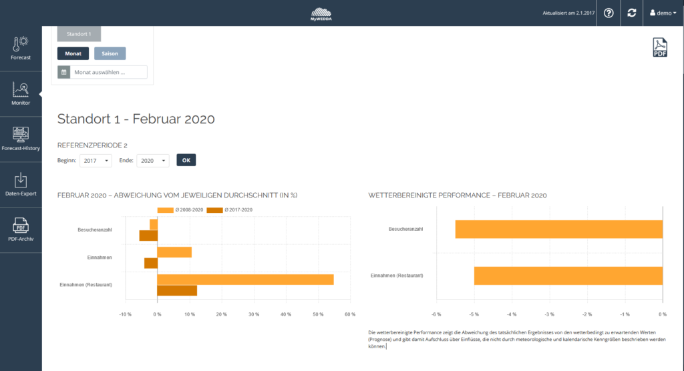Open the Ende year dropdown
Image resolution: width=684 pixels, height=371 pixels.
coord(153,160)
